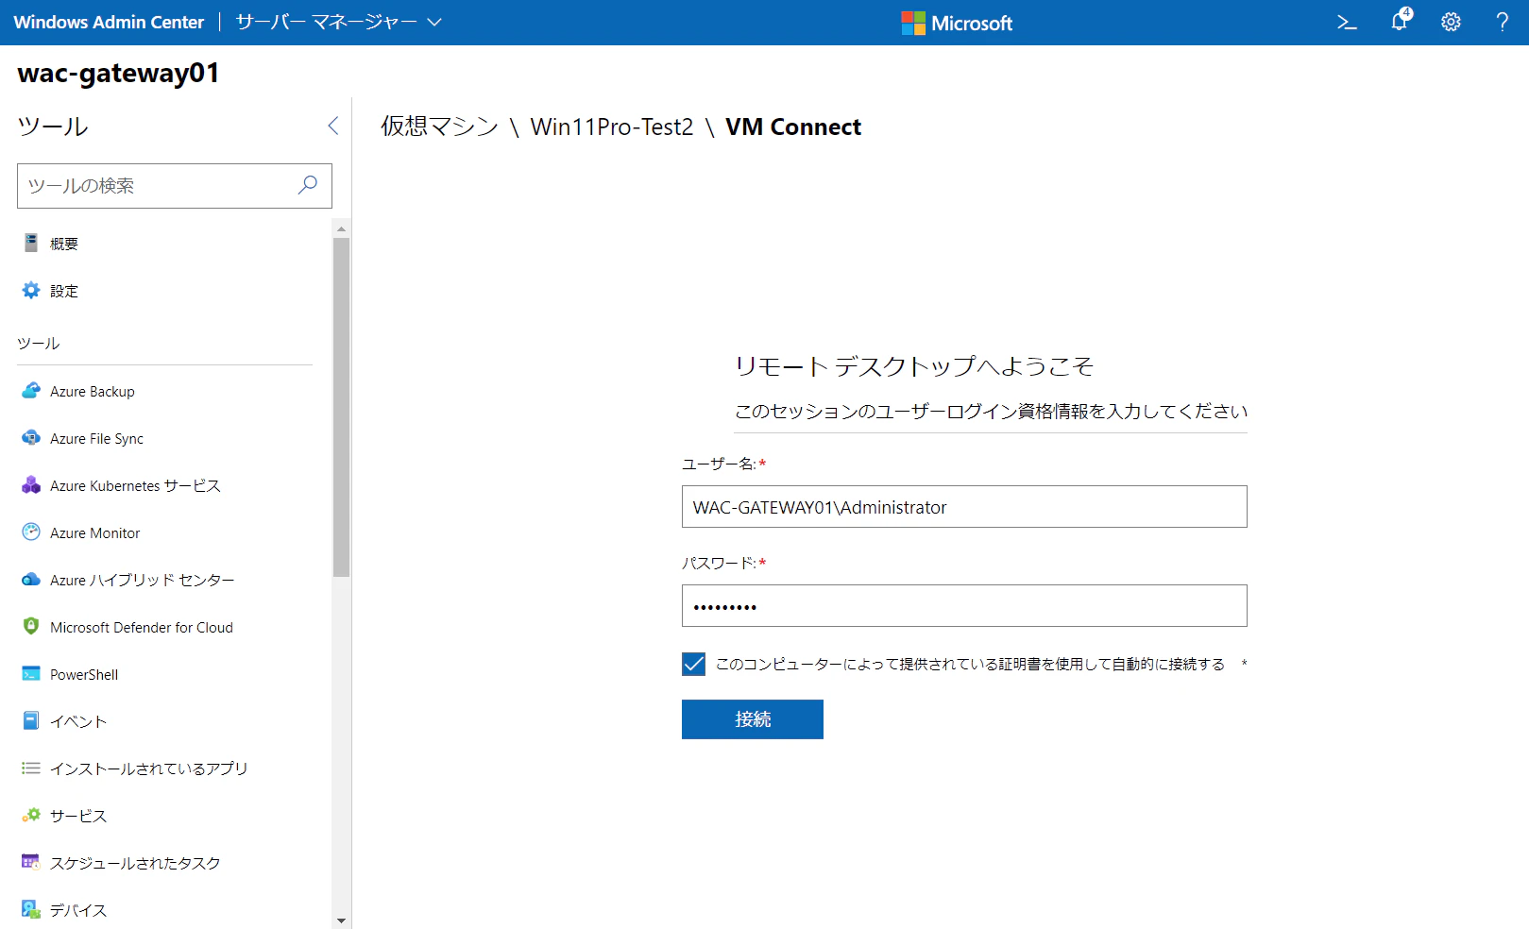Click the tools list scrollbar thumb
Image resolution: width=1529 pixels, height=929 pixels.
pyautogui.click(x=341, y=407)
